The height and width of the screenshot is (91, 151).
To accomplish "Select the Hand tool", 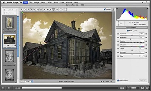I will point(25,9).
